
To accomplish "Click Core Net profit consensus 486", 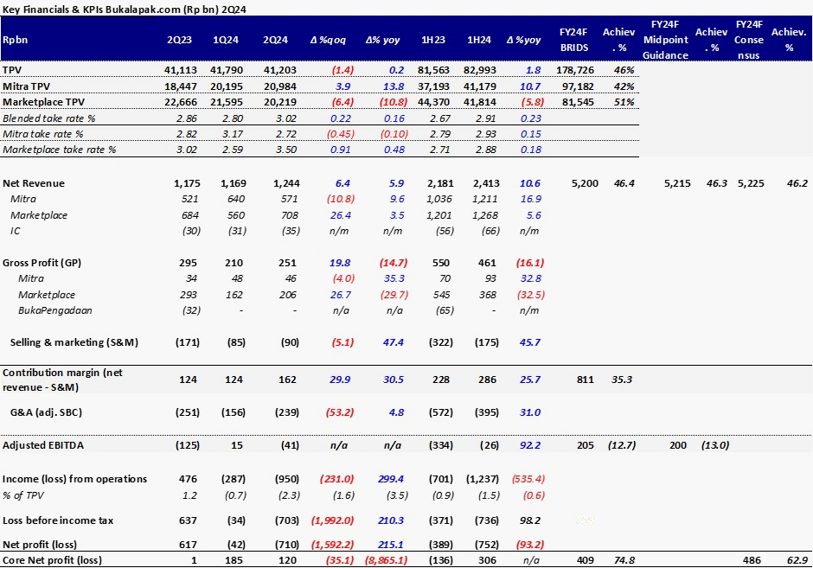I will (x=752, y=560).
